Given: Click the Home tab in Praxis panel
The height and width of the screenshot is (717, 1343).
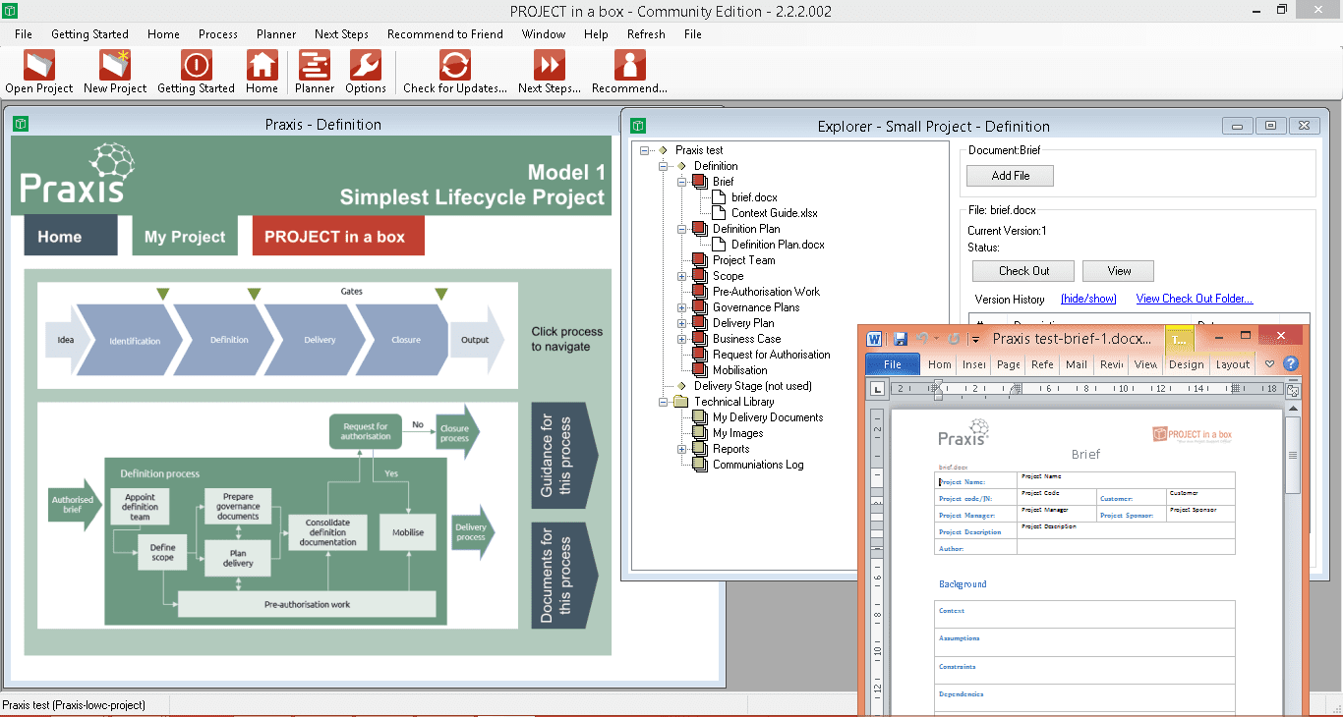Looking at the screenshot, I should 71,236.
